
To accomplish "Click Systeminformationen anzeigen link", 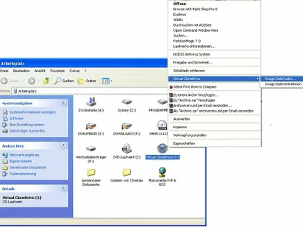I will [x=33, y=112].
